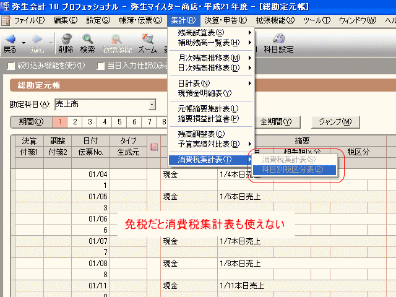
Task: Open the 拡張機能 menu
Action: coord(275,20)
